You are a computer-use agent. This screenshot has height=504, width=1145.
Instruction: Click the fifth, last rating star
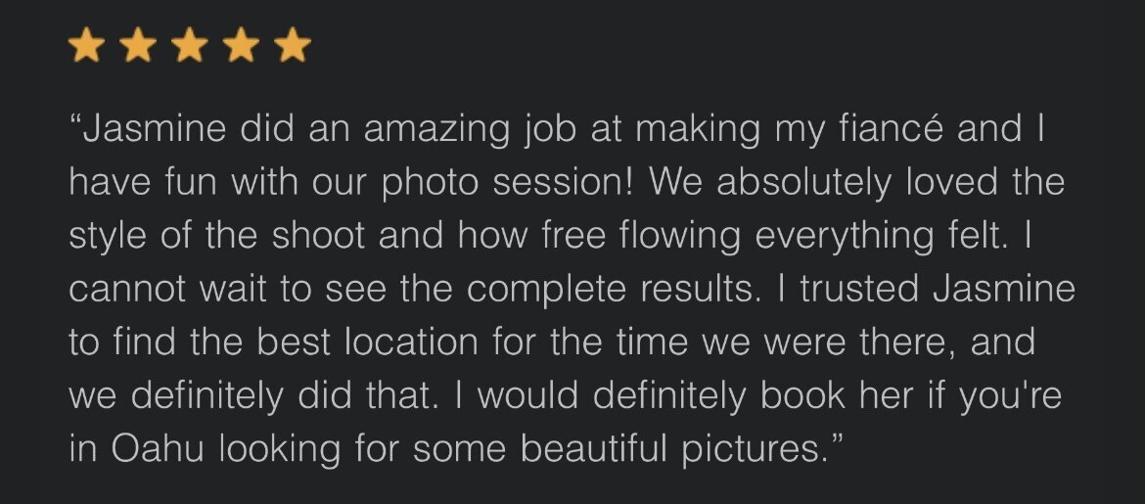(293, 45)
